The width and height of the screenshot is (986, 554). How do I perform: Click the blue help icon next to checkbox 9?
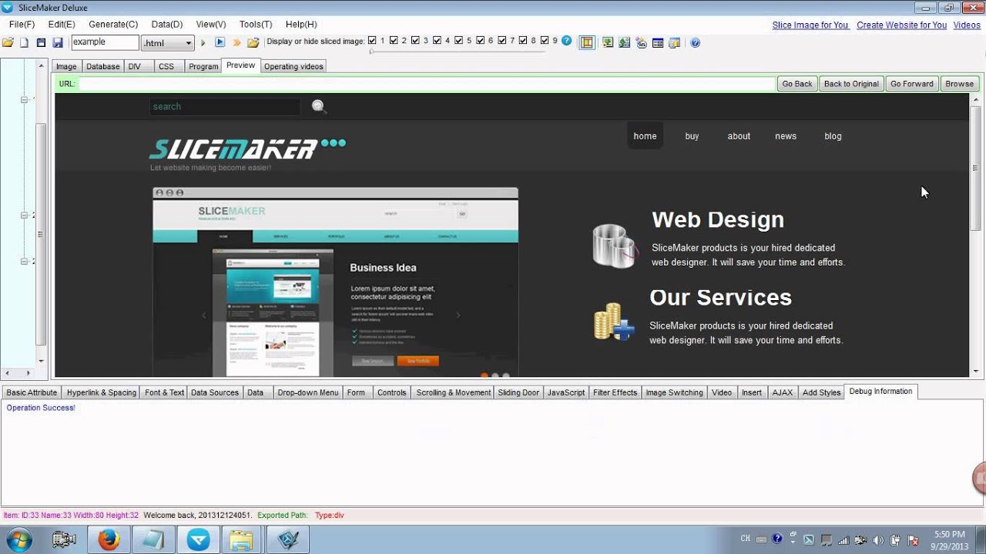tap(567, 41)
